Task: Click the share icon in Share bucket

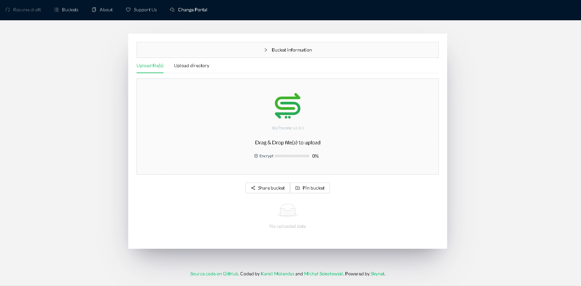Action: click(x=253, y=188)
